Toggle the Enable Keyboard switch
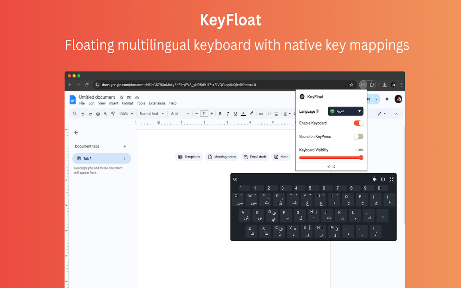Image resolution: width=461 pixels, height=288 pixels. pos(358,123)
